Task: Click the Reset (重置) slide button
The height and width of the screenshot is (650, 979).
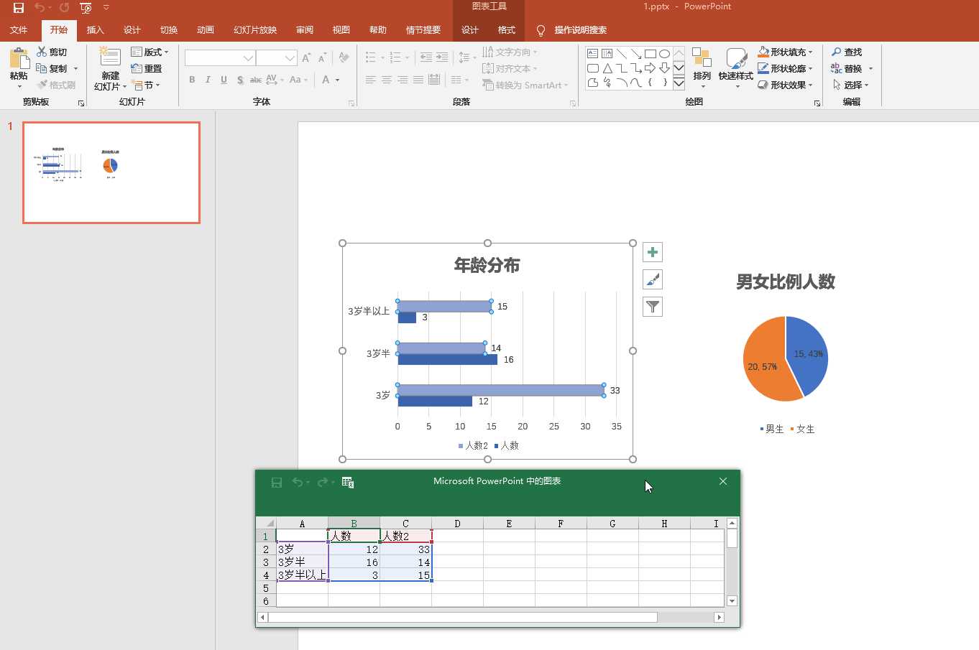Action: (x=146, y=68)
